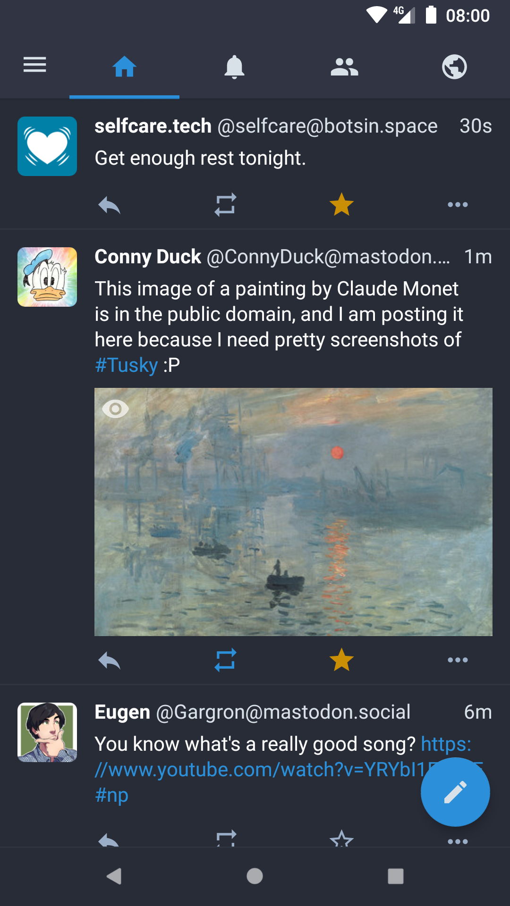
Task: Compose a new toot with pencil button
Action: click(455, 792)
